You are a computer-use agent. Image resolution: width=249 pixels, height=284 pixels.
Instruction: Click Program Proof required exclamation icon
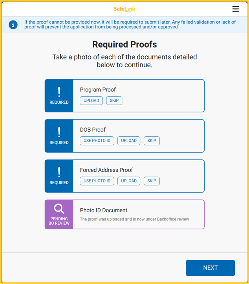tap(59, 92)
